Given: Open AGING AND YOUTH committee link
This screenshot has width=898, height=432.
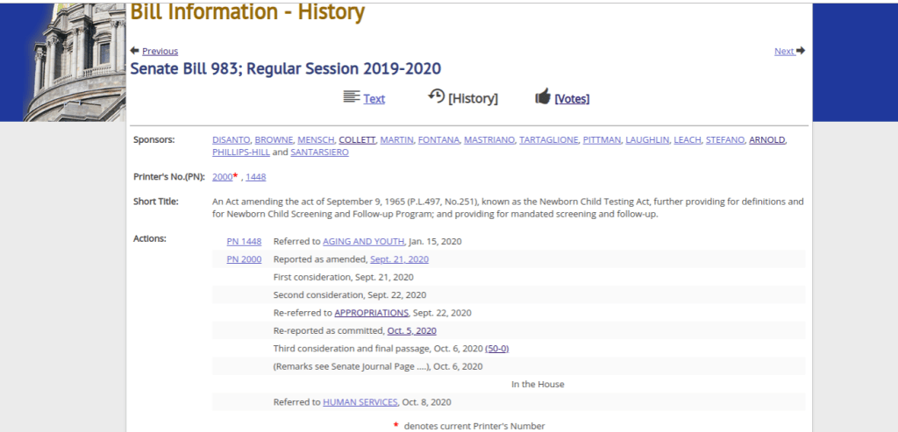Looking at the screenshot, I should (x=363, y=241).
